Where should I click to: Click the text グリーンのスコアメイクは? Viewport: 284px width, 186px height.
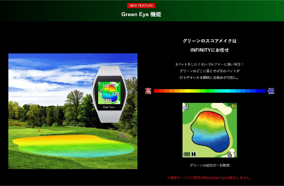coord(210,41)
